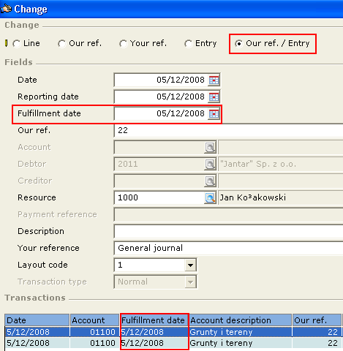Click the Account description column header
343x351 pixels.
[x=241, y=320]
